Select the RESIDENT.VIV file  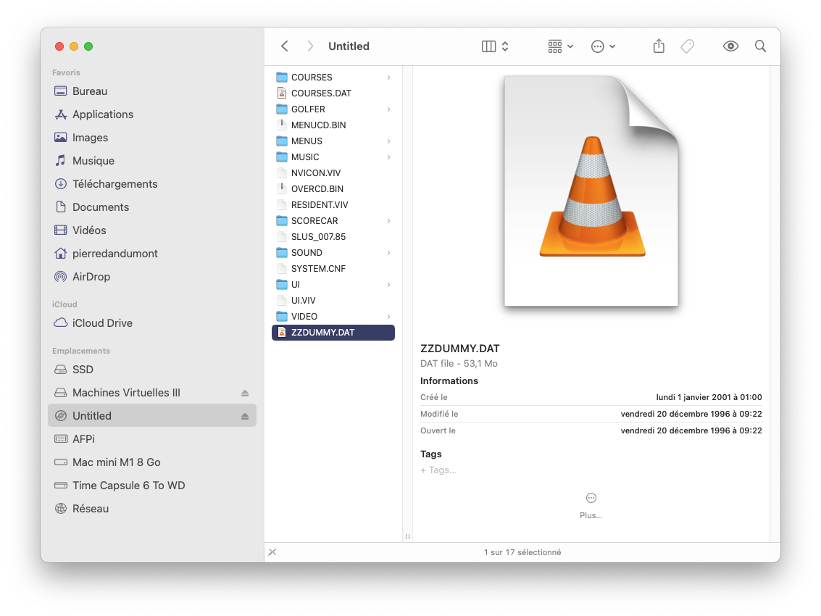(333, 205)
